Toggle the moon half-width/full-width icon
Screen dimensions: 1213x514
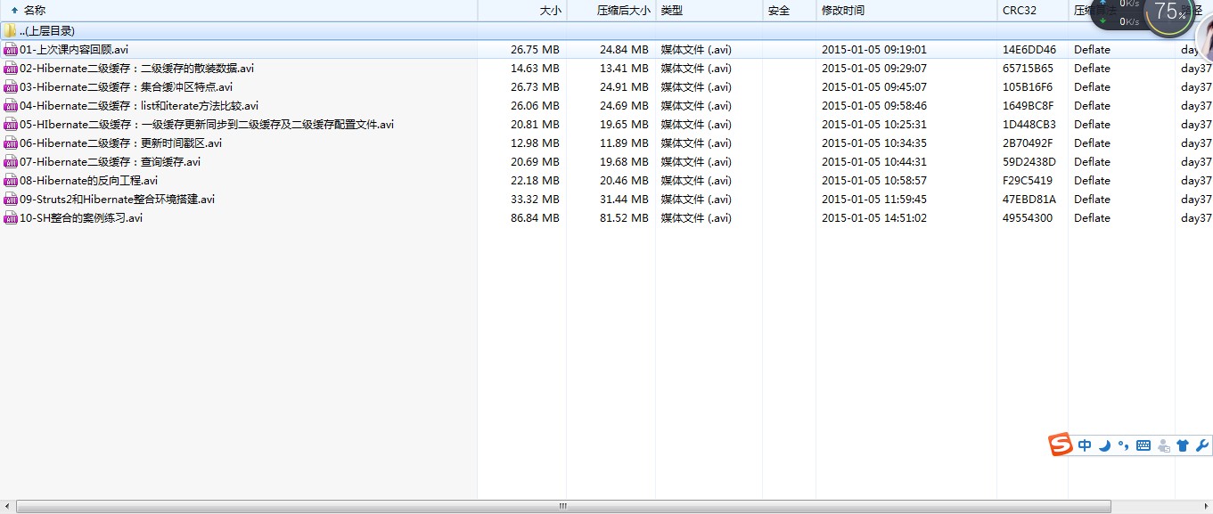(1105, 445)
